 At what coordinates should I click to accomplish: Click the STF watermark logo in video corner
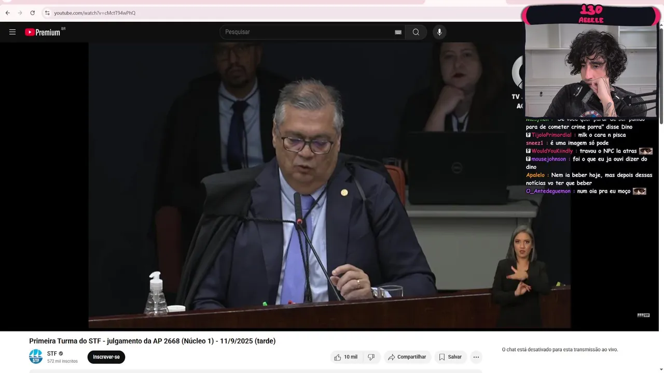click(x=643, y=315)
